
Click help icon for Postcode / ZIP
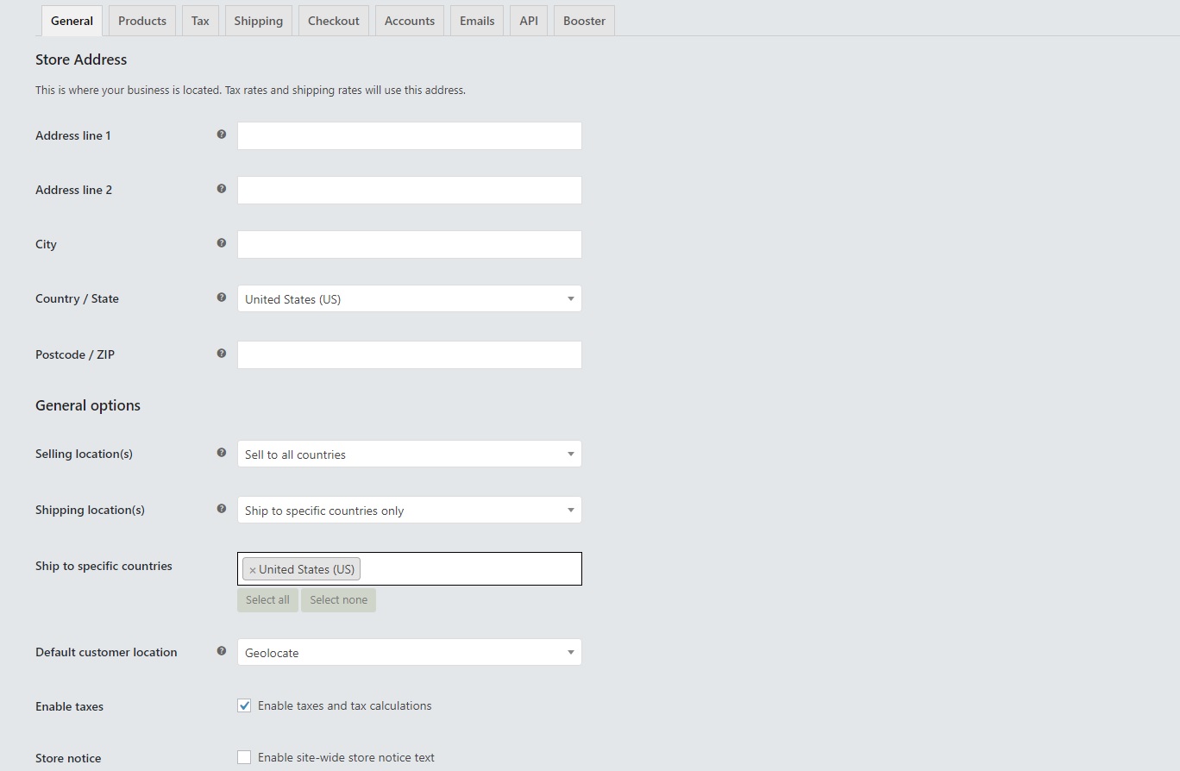(x=222, y=354)
